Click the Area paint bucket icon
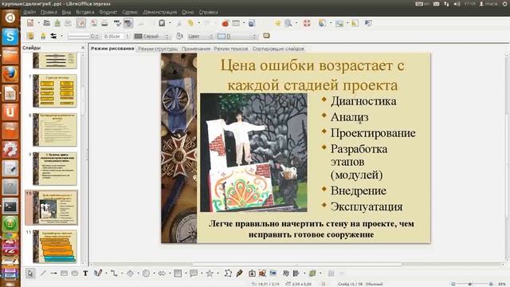 click(x=179, y=36)
